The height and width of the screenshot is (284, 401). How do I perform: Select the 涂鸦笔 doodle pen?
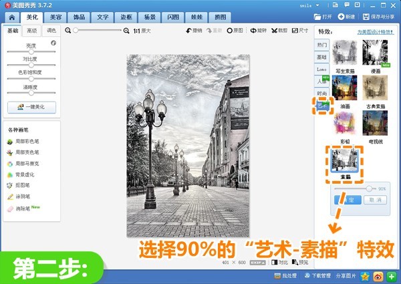point(19,196)
